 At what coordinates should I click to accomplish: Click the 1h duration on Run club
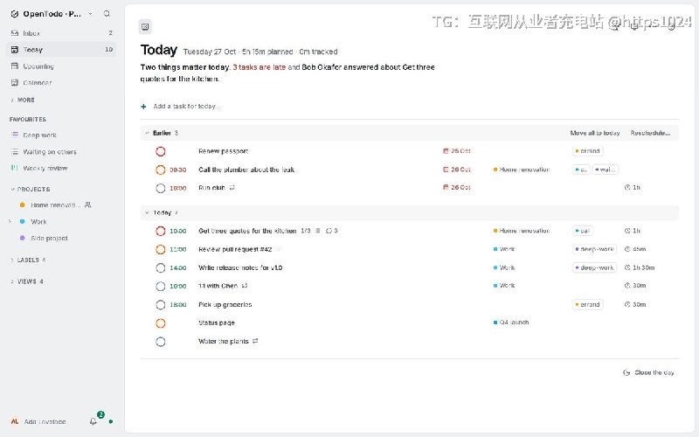[x=633, y=187]
